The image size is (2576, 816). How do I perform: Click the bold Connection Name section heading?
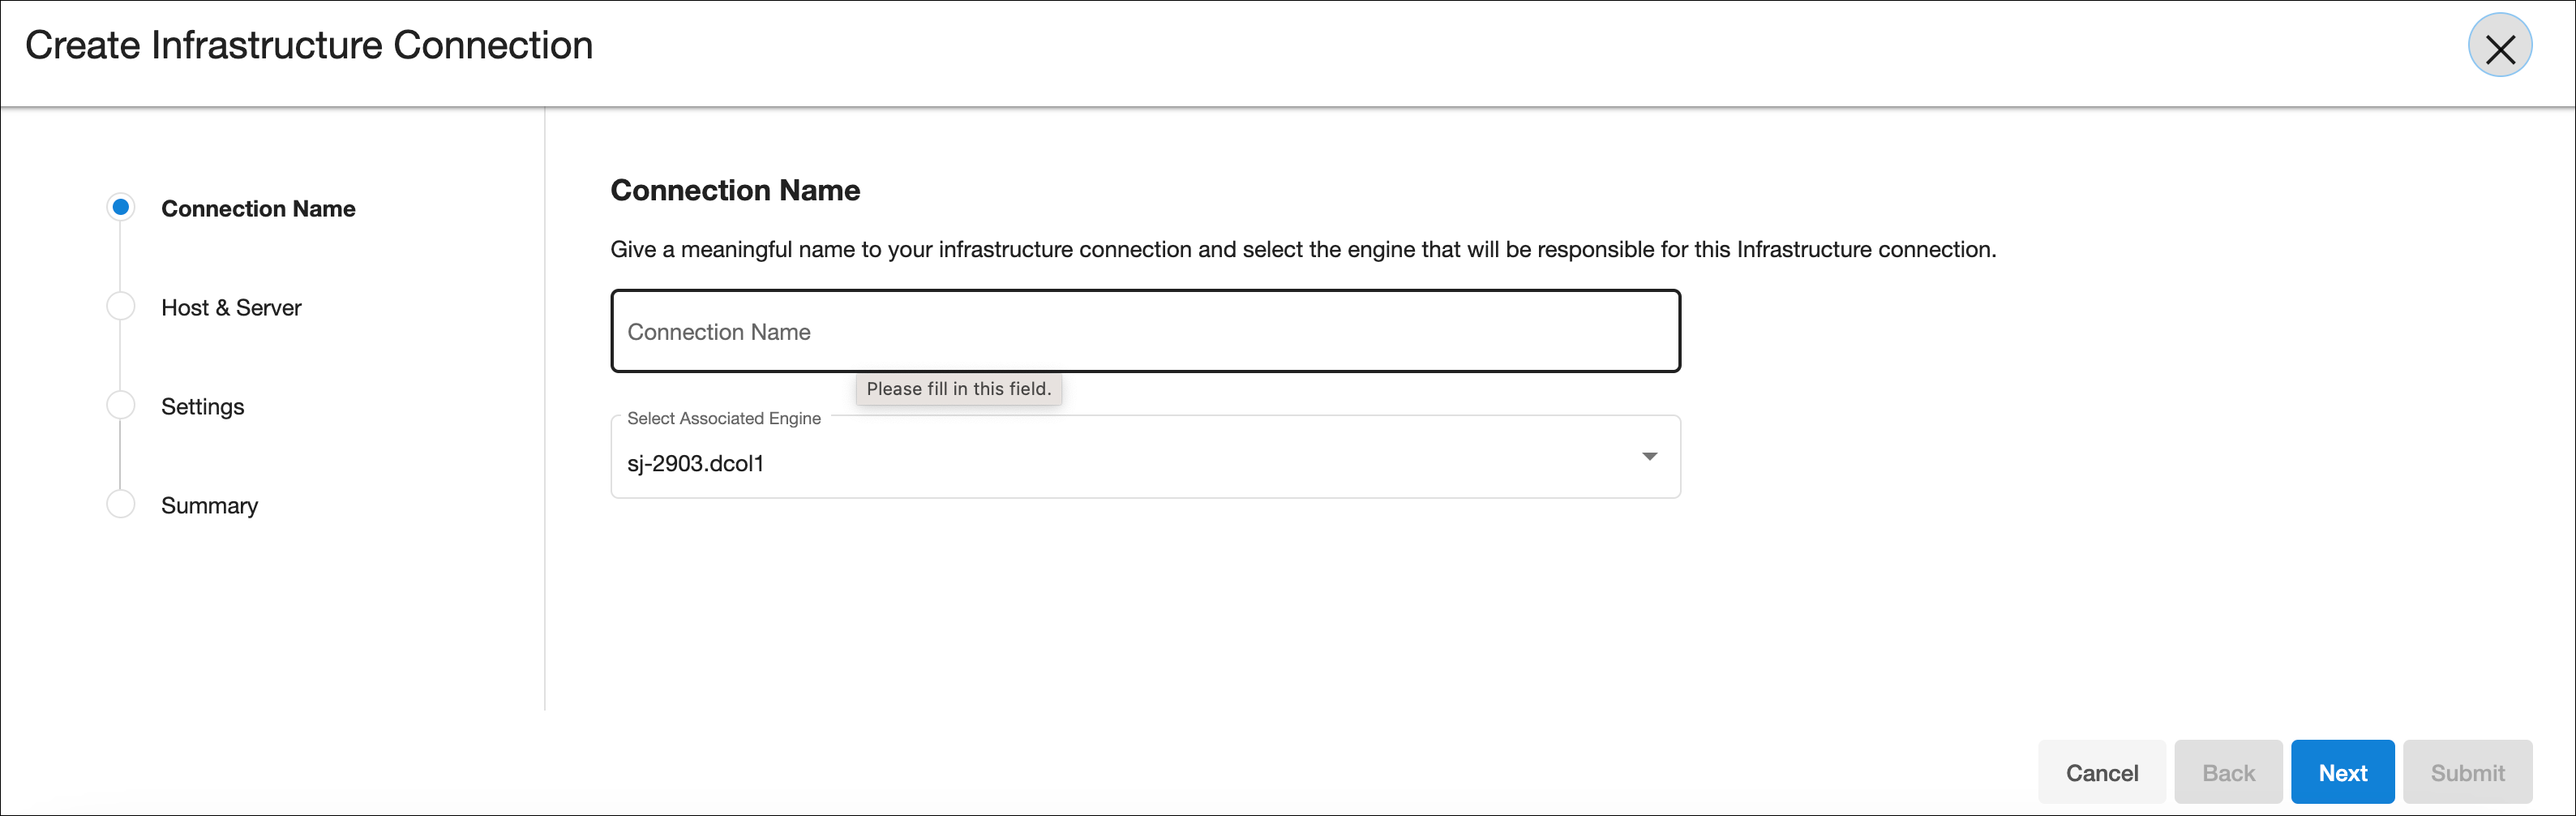point(735,190)
